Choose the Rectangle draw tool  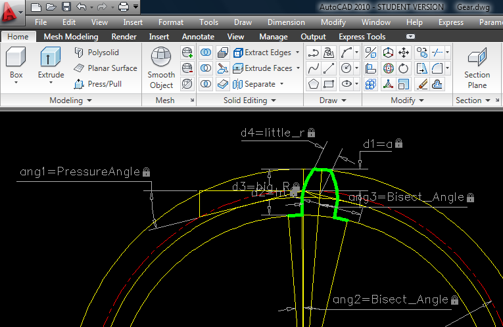click(329, 84)
